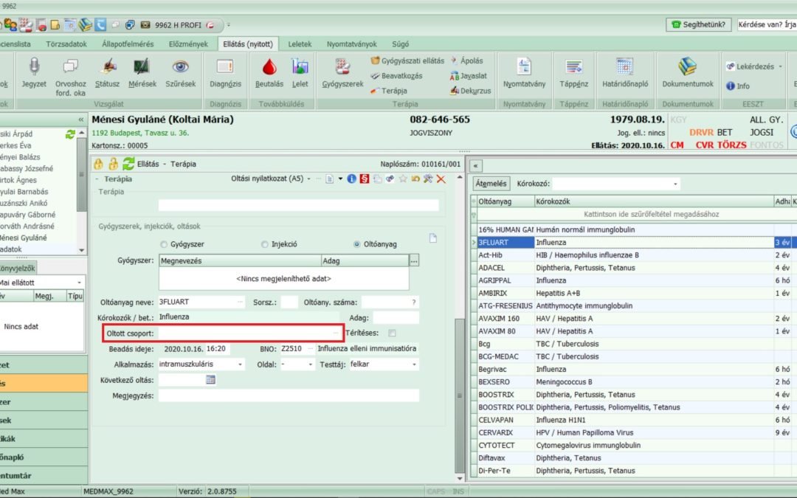Click the red paragraph sign icon

(x=365, y=179)
